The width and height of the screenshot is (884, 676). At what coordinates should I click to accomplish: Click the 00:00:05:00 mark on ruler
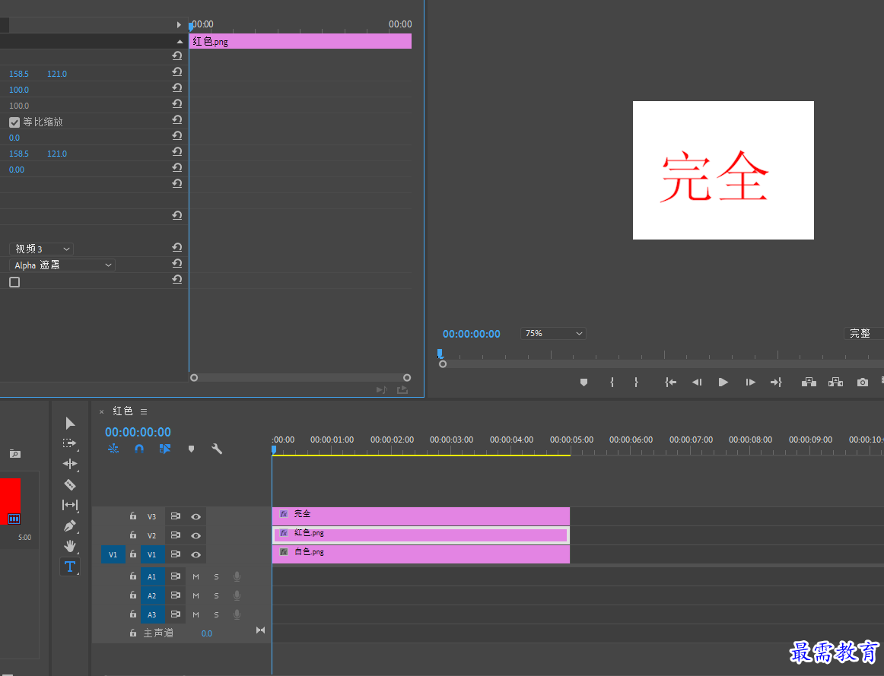click(571, 440)
